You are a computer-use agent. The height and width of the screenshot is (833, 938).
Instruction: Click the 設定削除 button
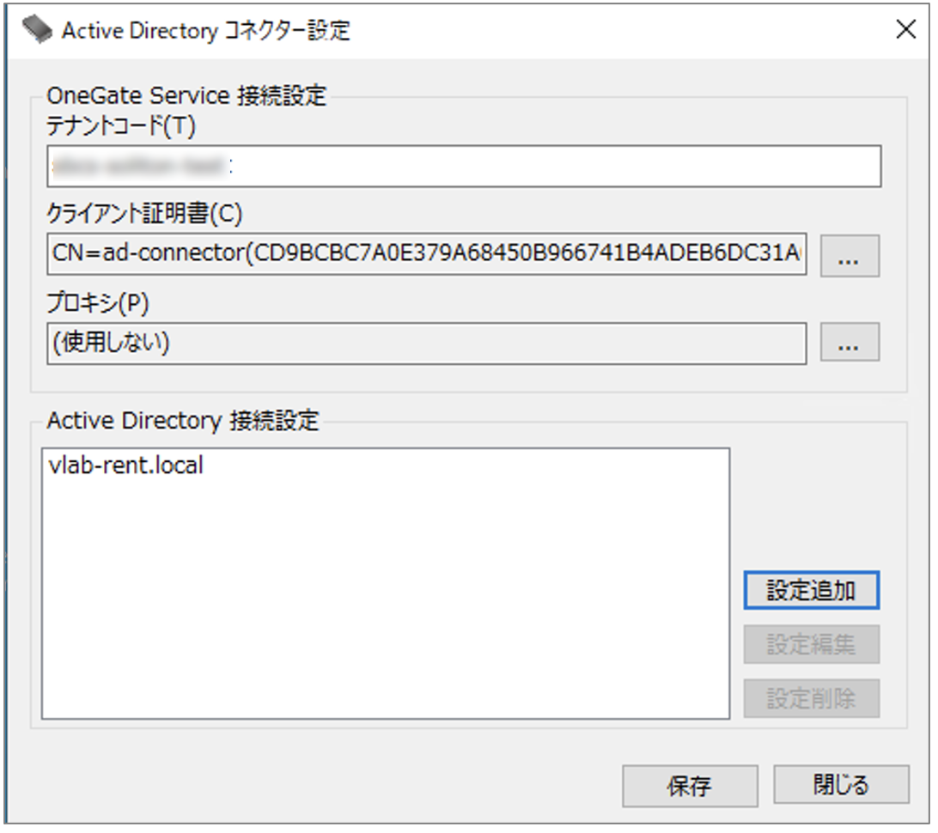coord(811,698)
